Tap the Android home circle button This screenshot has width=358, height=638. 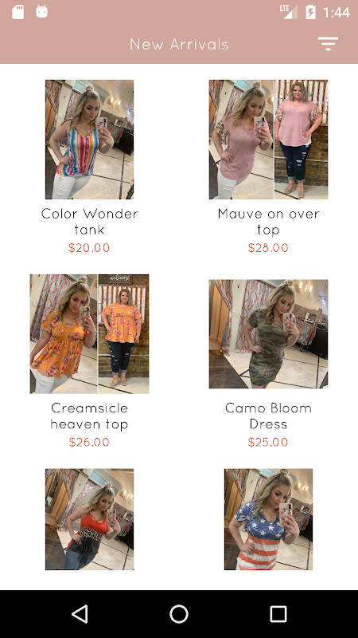coord(179,613)
